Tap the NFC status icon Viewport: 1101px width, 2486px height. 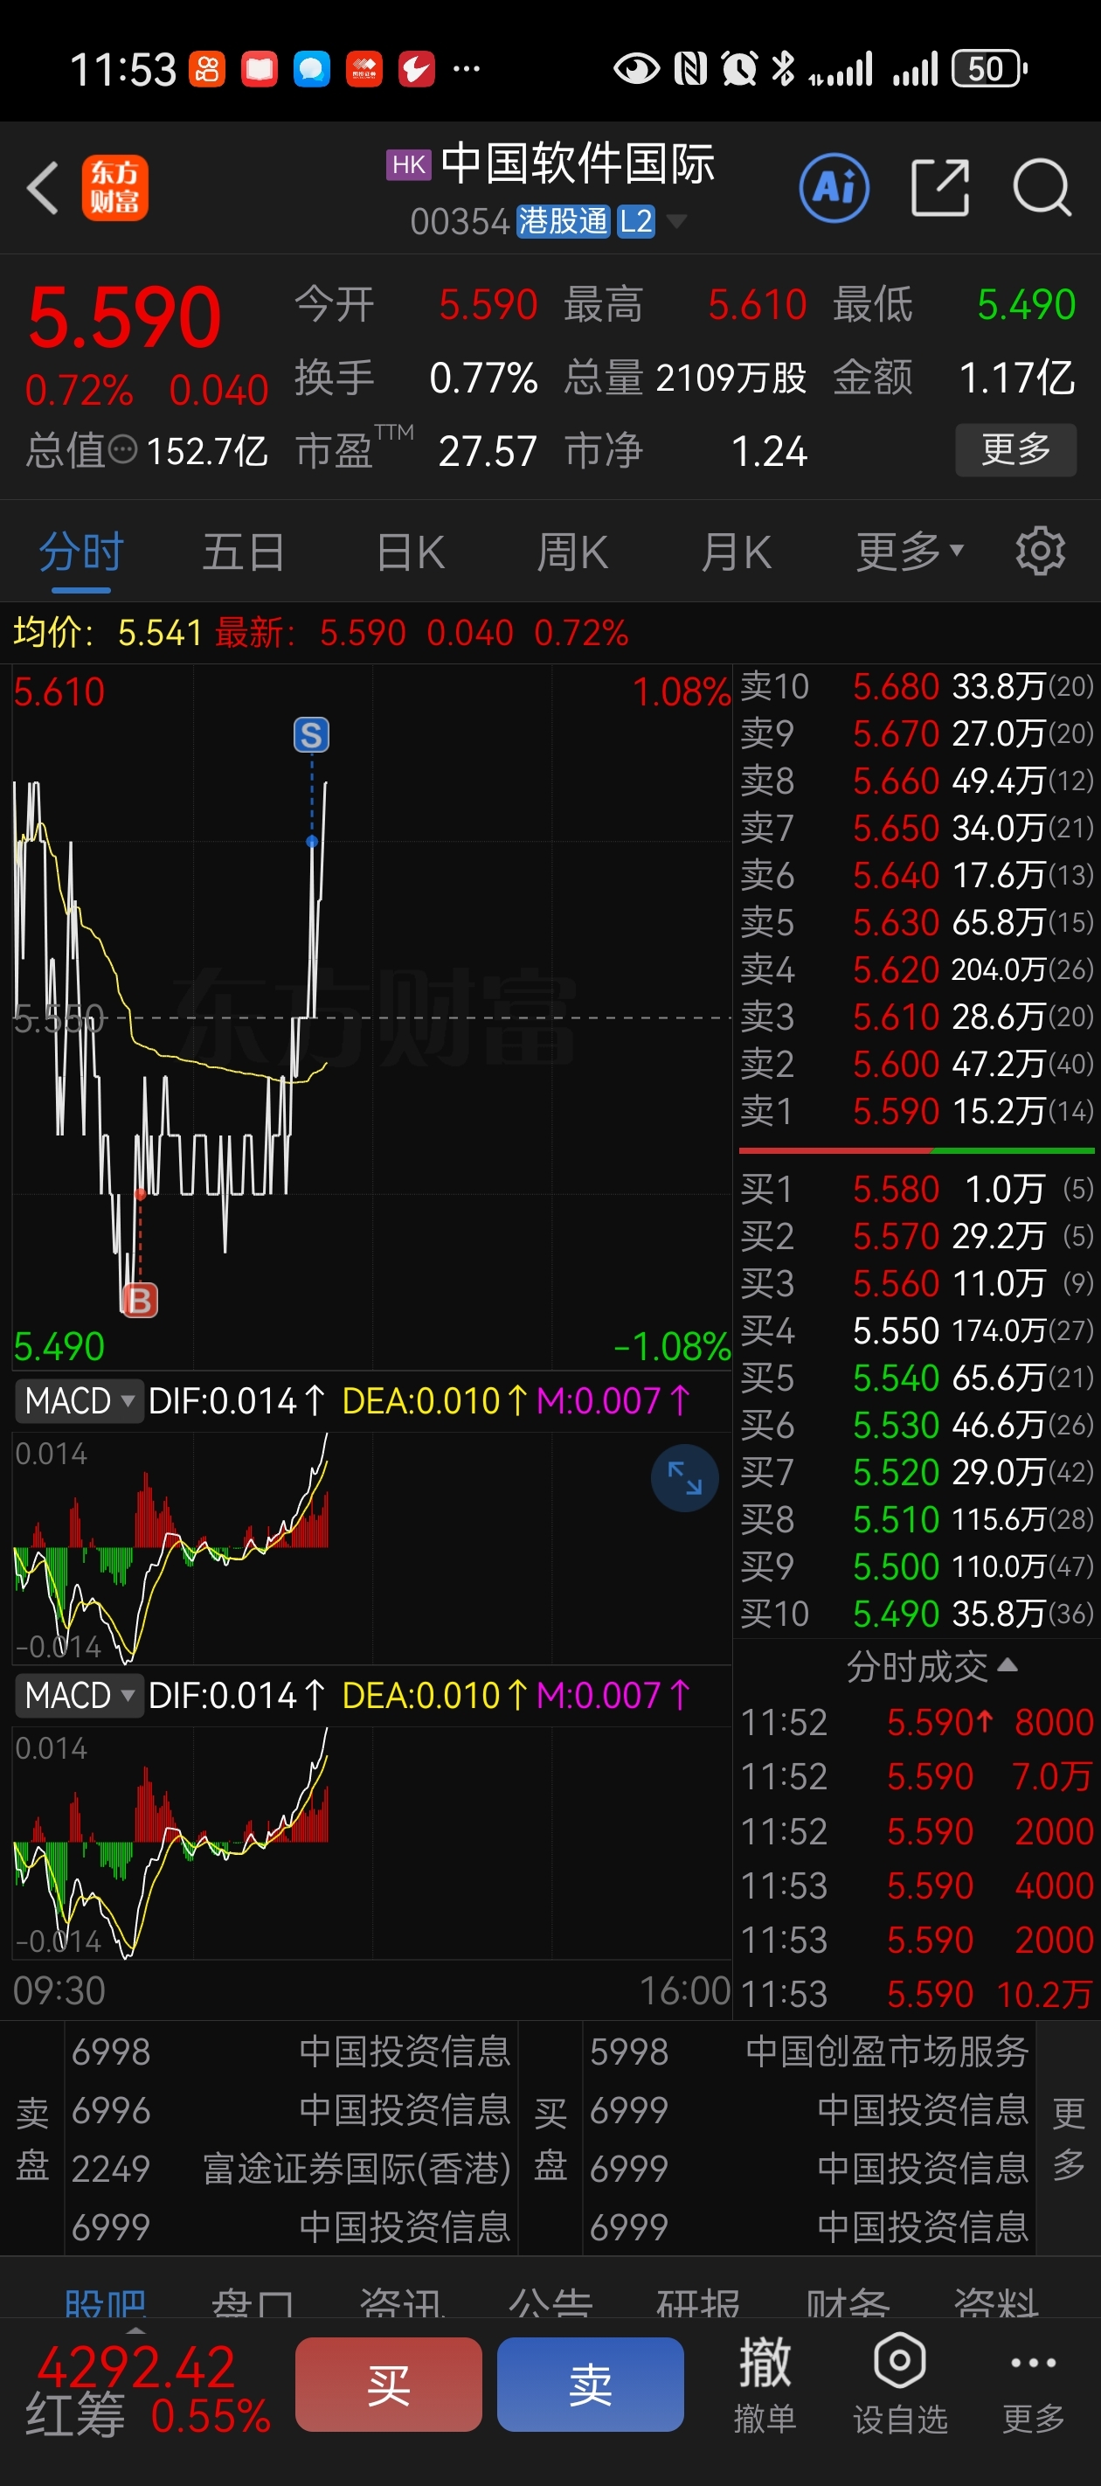coord(690,68)
